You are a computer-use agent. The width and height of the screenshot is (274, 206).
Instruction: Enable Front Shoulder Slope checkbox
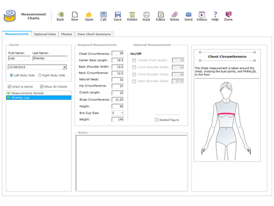[134, 74]
